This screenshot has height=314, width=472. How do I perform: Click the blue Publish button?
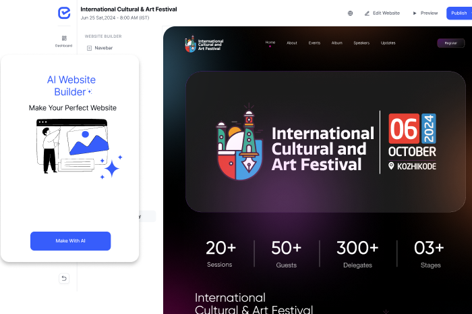click(459, 14)
